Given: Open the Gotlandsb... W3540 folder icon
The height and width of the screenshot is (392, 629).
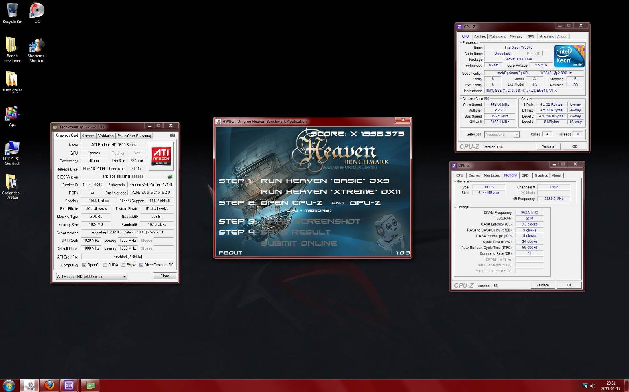Looking at the screenshot, I should point(12,187).
